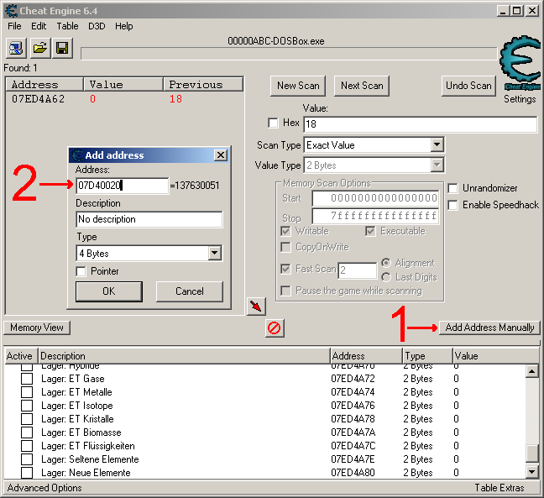Click the Next Scan button
544x498 pixels.
tap(362, 86)
